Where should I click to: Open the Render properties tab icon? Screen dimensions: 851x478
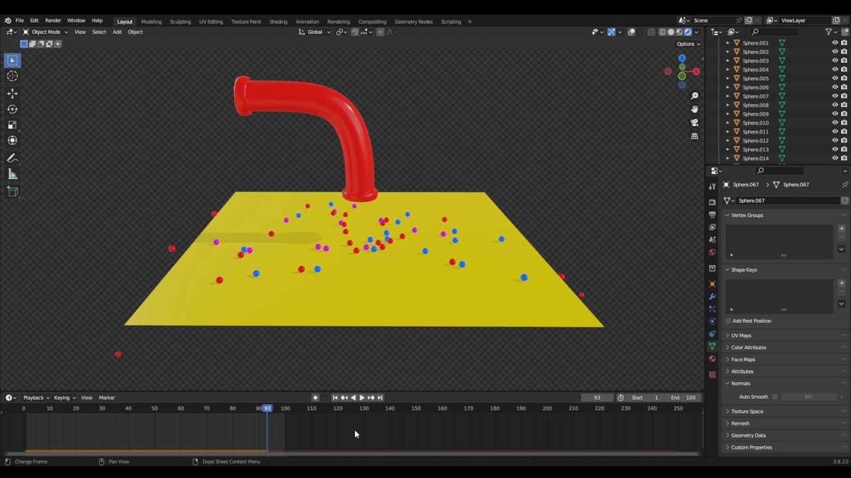[712, 202]
